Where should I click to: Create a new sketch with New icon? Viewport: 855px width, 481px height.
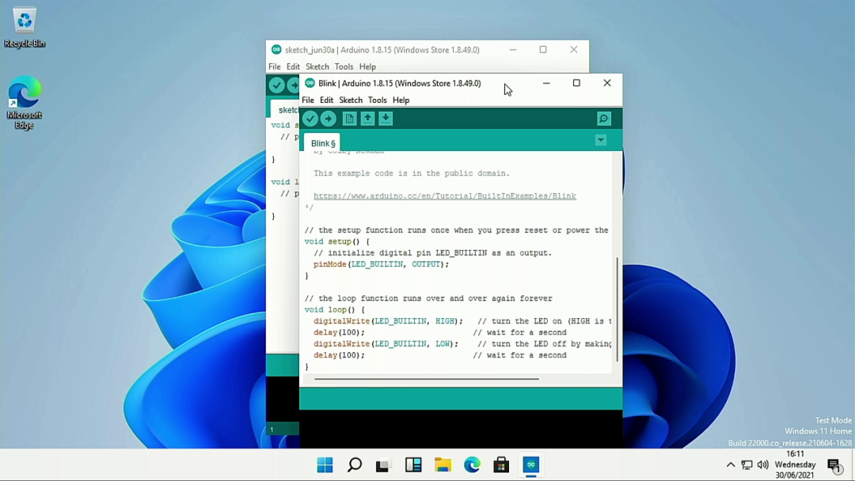click(x=349, y=119)
